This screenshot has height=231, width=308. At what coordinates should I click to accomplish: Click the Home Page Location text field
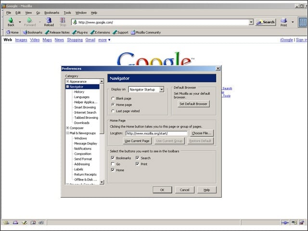[156, 133]
